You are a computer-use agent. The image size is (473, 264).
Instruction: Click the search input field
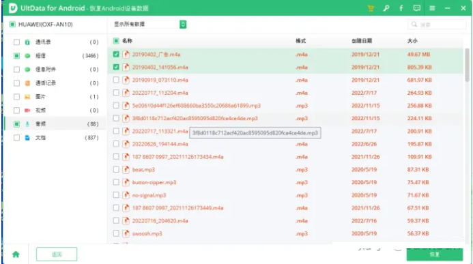(x=437, y=25)
